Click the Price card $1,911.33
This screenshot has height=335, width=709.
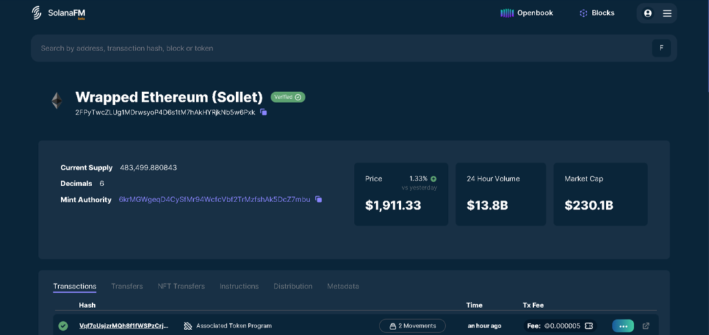[401, 194]
